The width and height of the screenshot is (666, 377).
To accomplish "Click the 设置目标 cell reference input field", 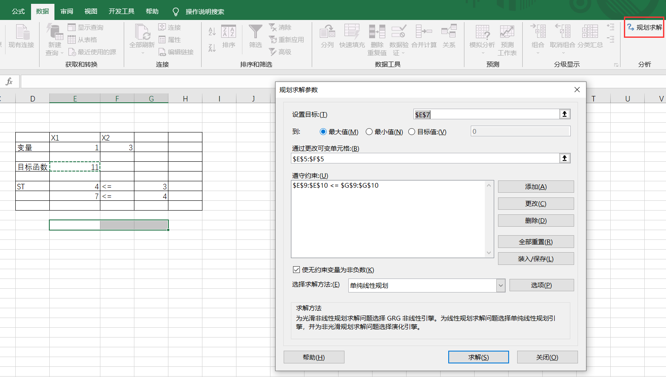I will pyautogui.click(x=486, y=115).
